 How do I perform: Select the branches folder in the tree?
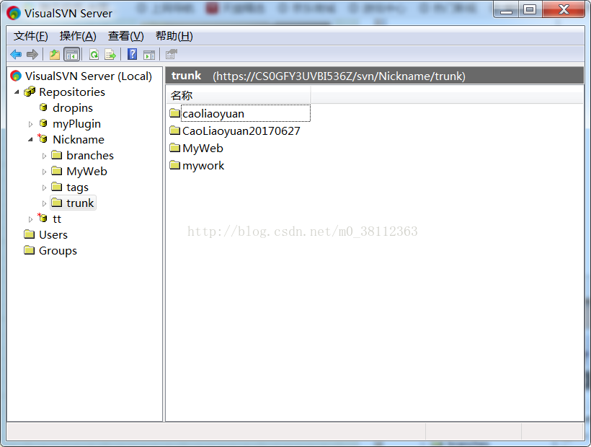point(90,155)
